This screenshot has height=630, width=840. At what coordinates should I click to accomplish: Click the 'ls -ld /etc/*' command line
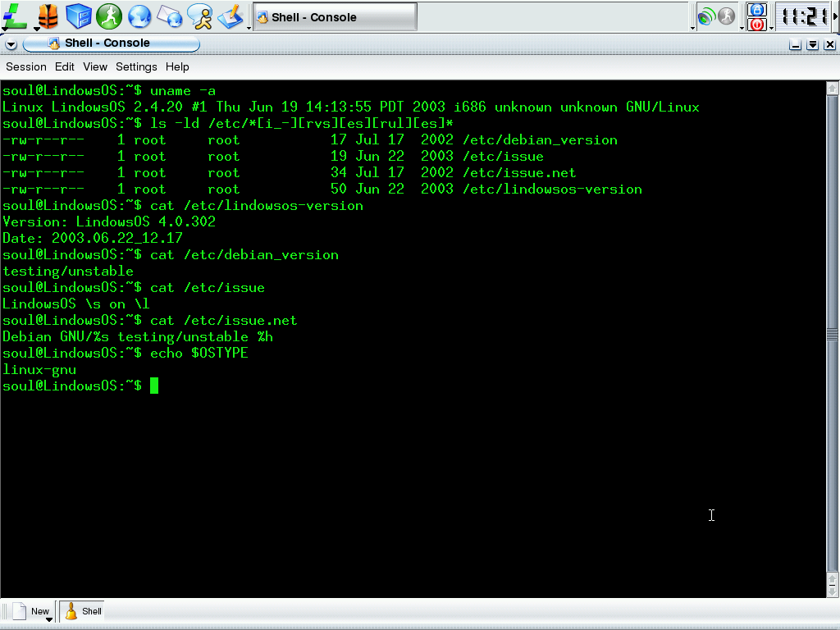pyautogui.click(x=302, y=124)
